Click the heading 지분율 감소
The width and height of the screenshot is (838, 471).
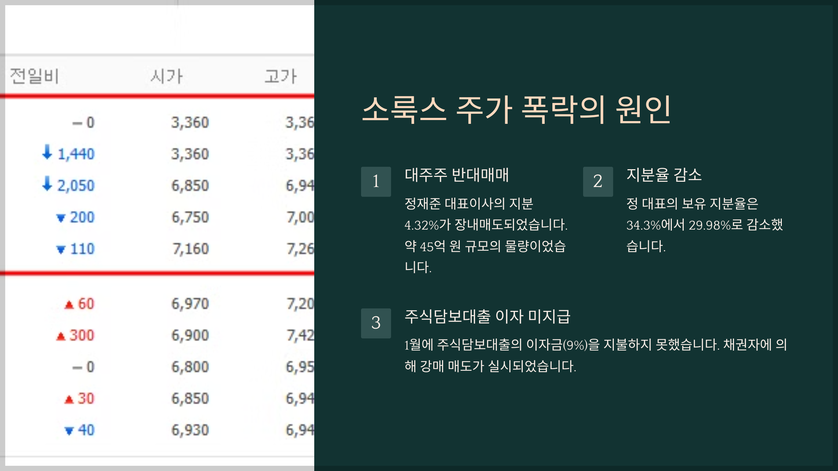[x=664, y=175]
